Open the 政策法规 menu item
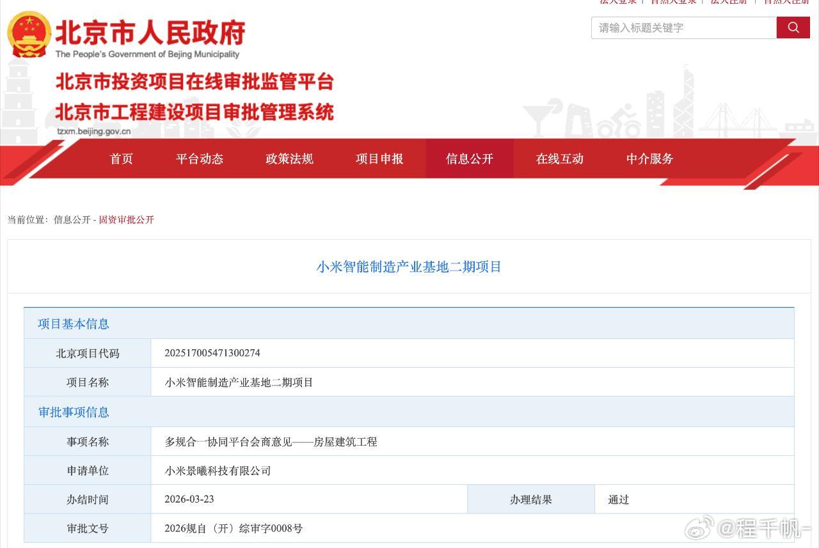 289,159
